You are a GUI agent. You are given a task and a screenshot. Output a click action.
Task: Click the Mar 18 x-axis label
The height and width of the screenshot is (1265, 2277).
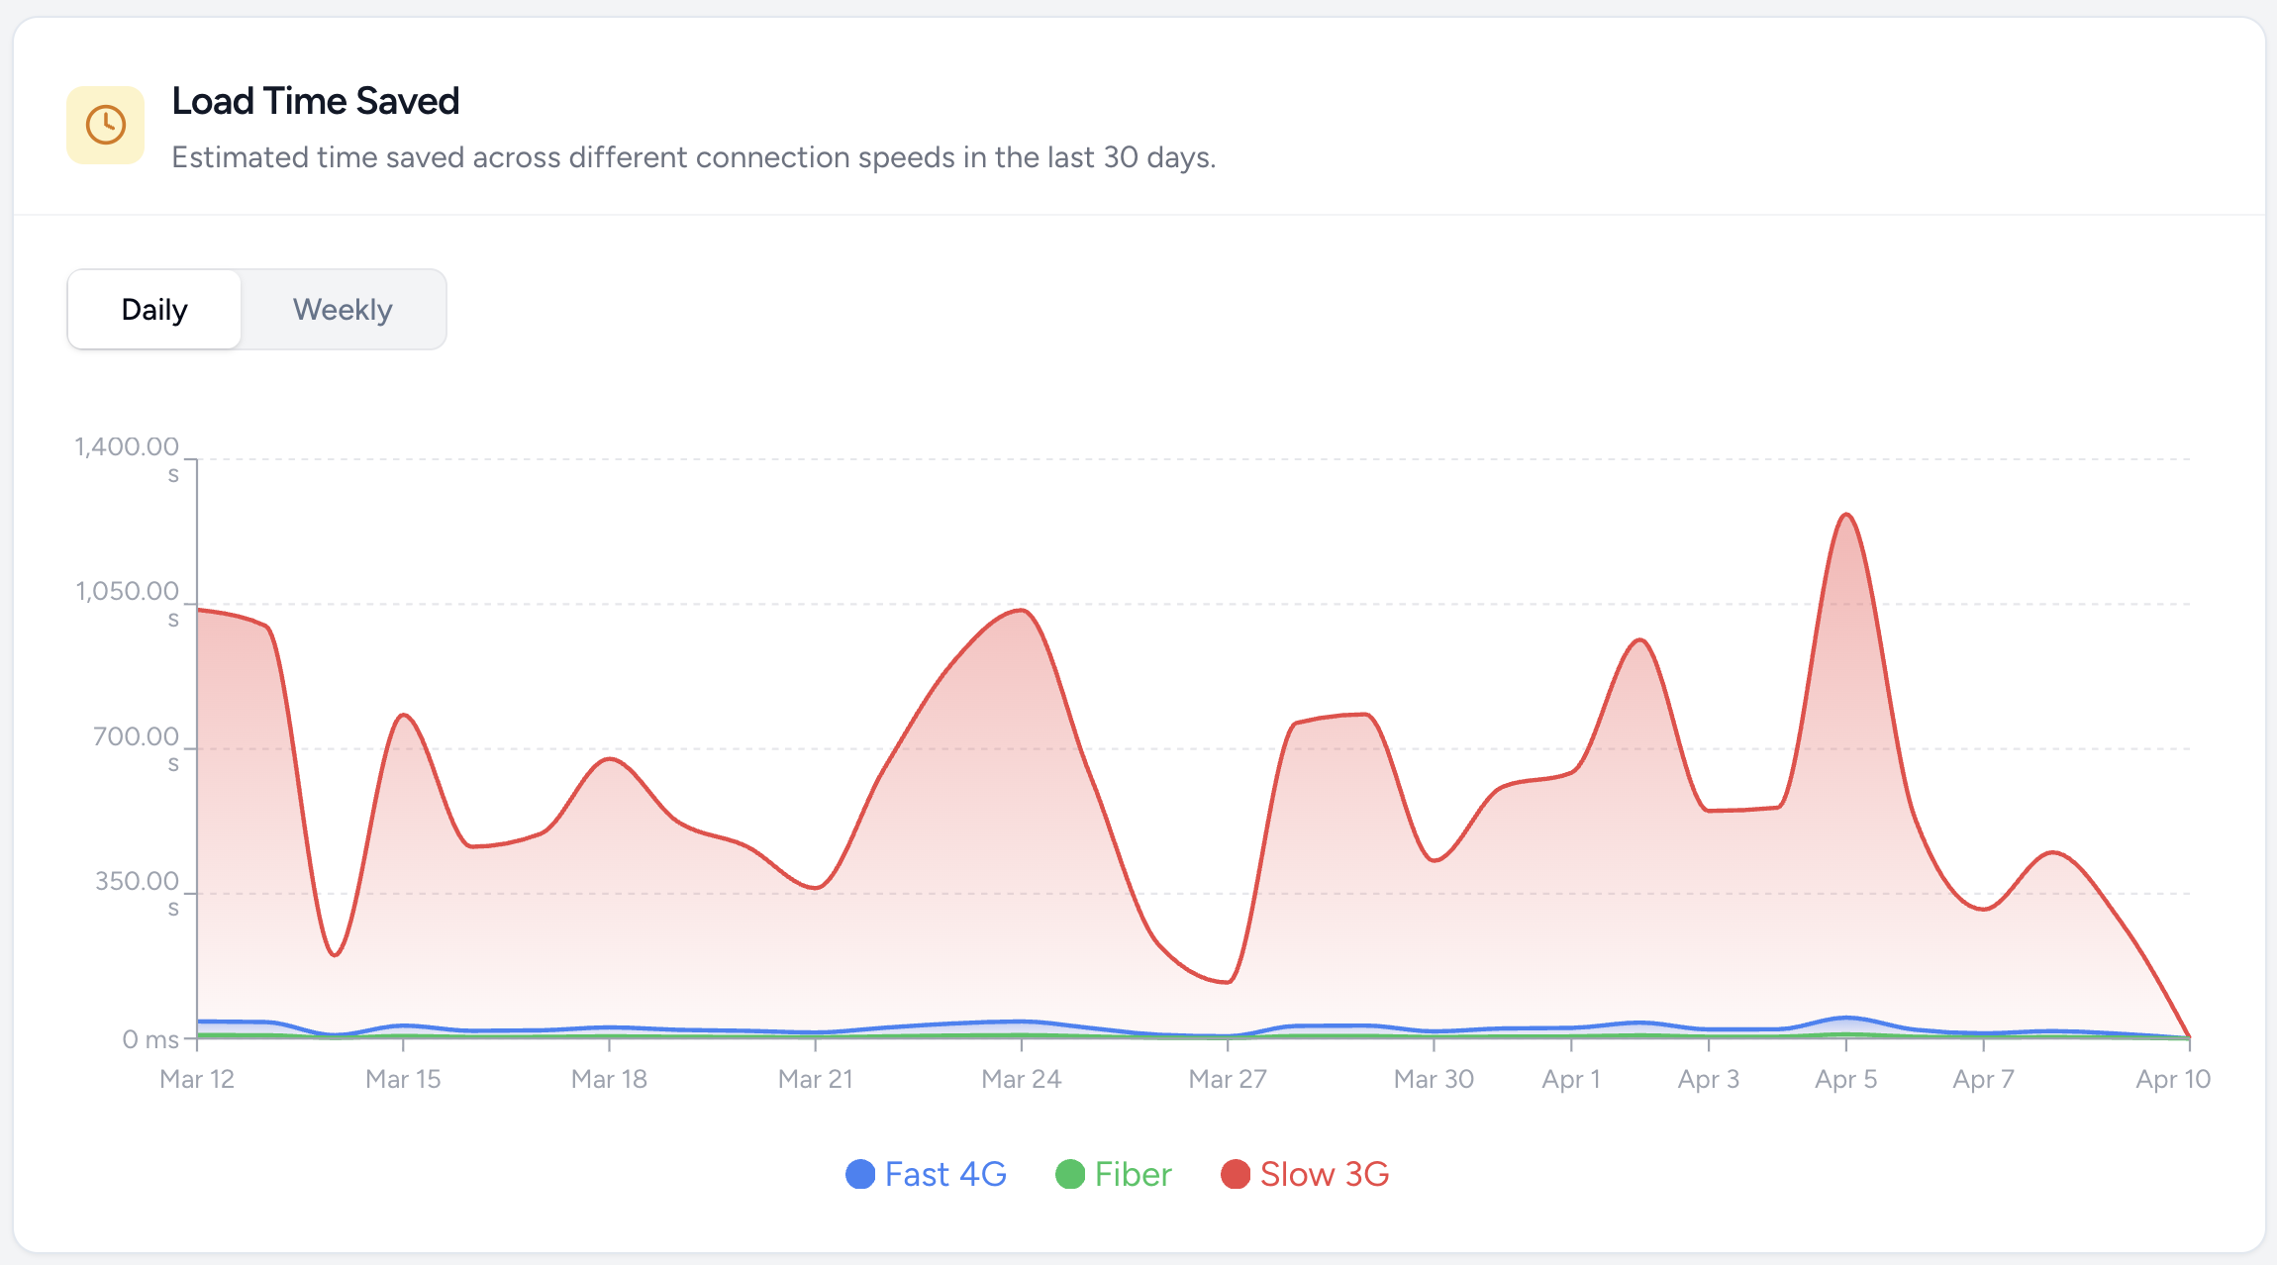609,1079
